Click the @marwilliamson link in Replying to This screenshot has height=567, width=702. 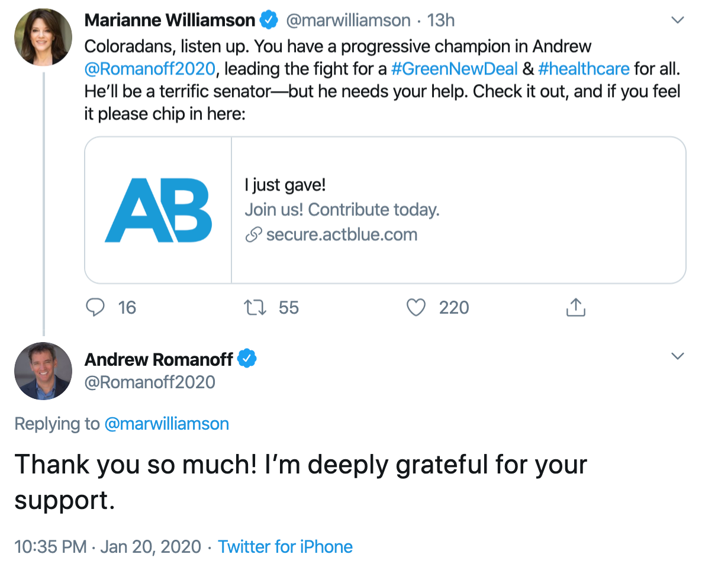(x=166, y=424)
